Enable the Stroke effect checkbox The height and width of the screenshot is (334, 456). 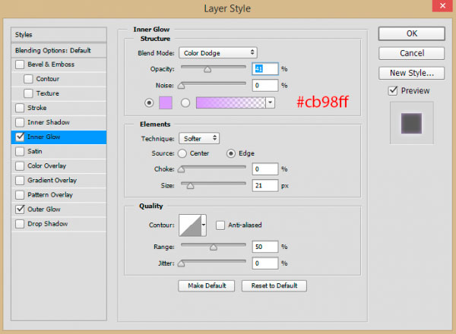click(x=20, y=108)
